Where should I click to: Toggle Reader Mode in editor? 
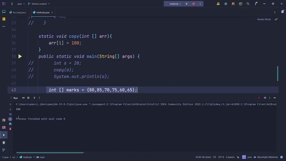264,19
